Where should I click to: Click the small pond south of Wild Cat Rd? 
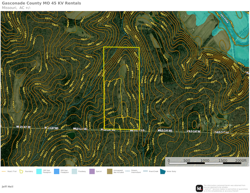tap(71, 136)
